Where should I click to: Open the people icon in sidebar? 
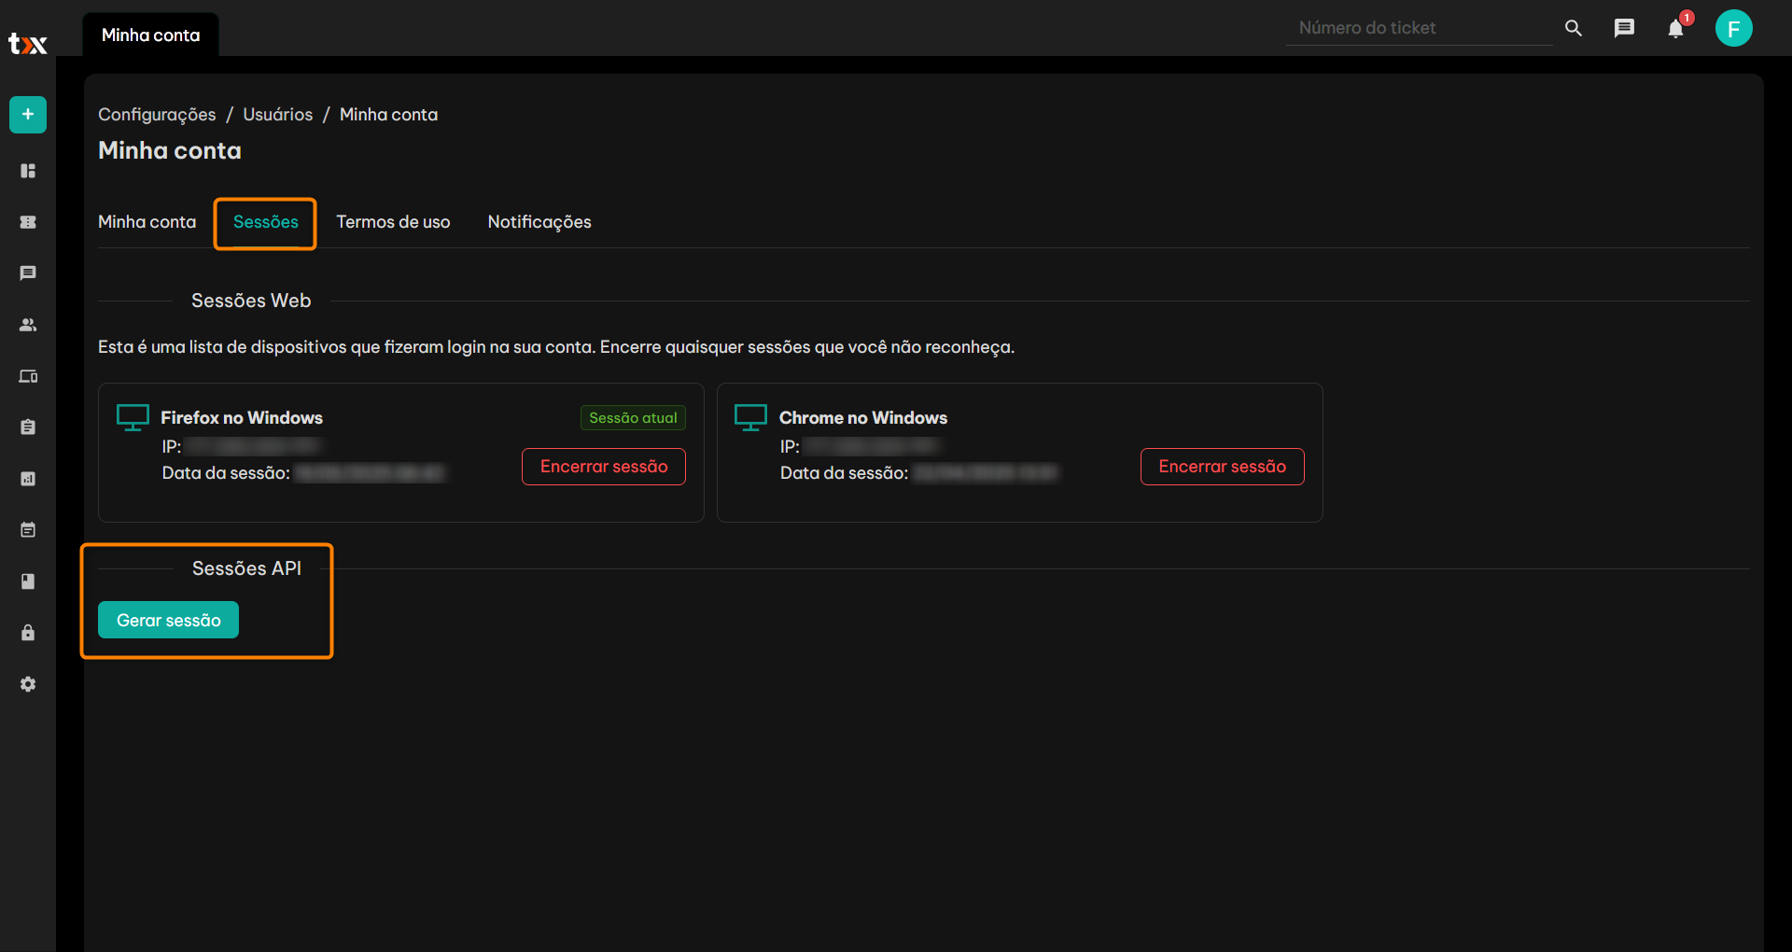click(x=28, y=325)
